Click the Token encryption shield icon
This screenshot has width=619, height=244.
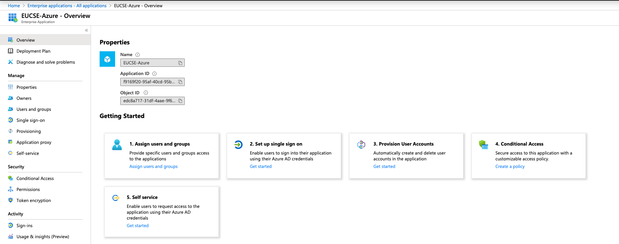[x=10, y=200]
